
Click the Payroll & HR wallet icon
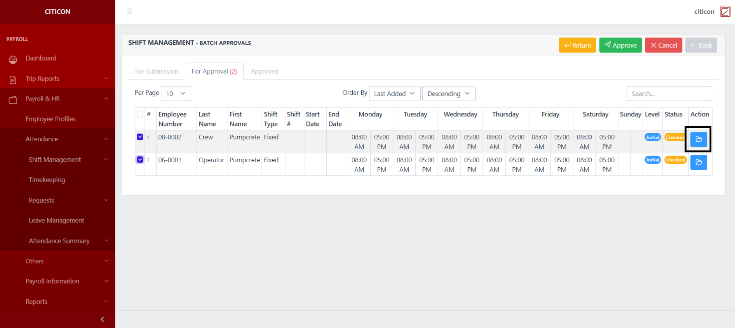(x=13, y=100)
